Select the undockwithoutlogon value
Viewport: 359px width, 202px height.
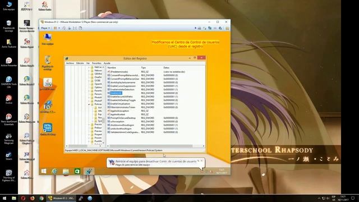coord(121,128)
